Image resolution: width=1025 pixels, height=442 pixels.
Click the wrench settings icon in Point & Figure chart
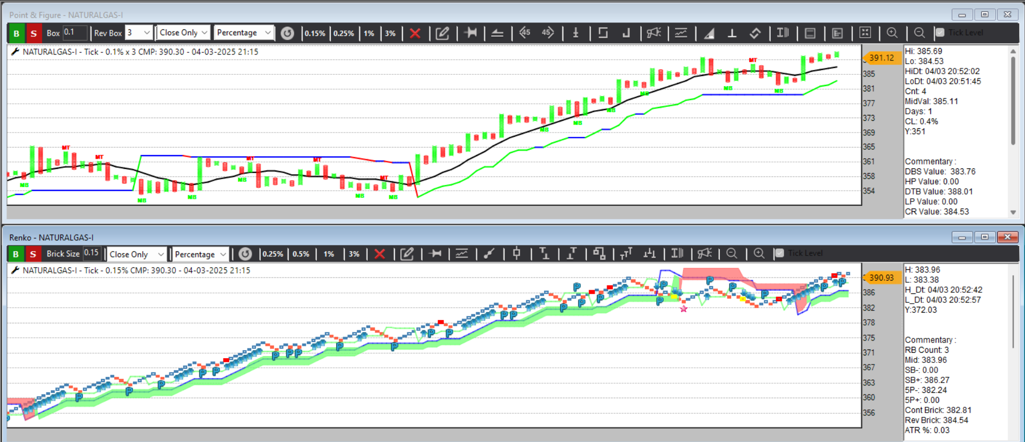pos(15,52)
